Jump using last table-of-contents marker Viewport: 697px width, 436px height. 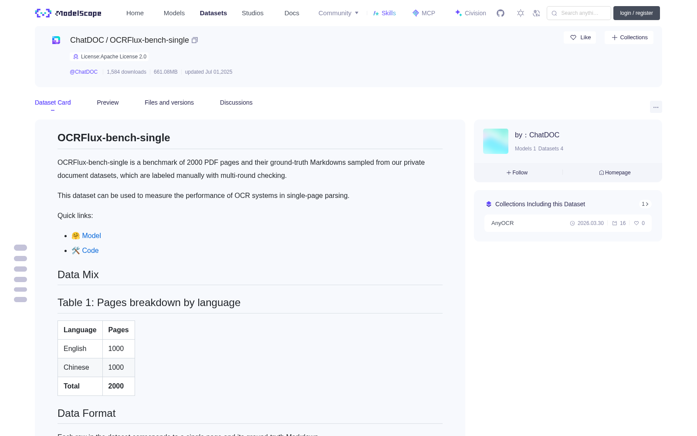[x=20, y=300]
